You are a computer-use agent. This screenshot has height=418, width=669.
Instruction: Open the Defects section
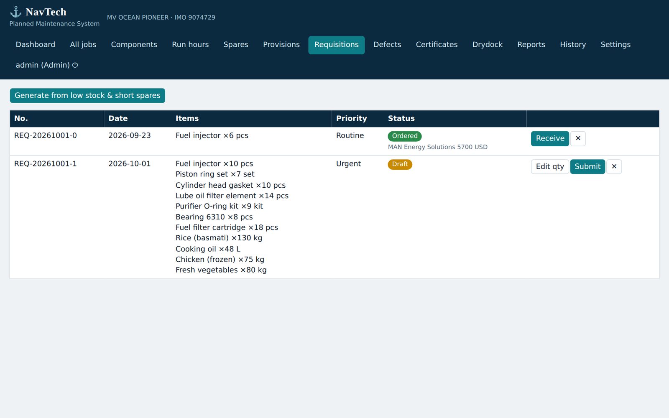point(387,45)
